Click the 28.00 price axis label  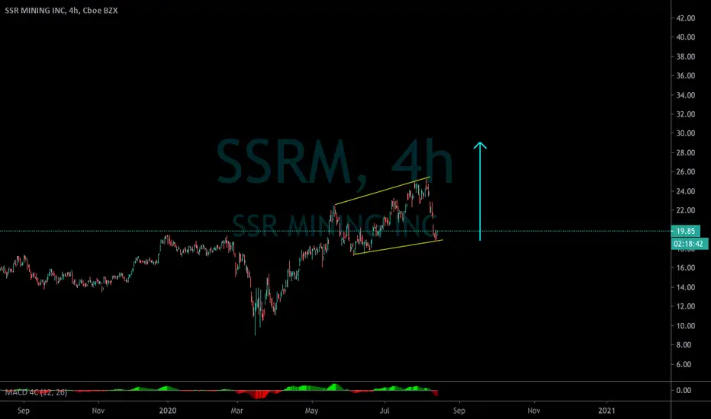coord(686,152)
